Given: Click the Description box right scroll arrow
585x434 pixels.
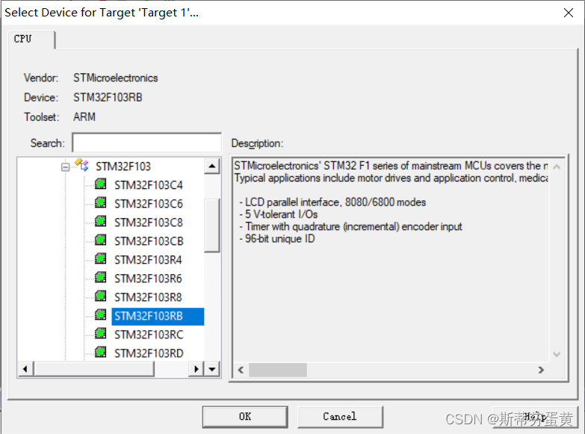Looking at the screenshot, I should [541, 370].
